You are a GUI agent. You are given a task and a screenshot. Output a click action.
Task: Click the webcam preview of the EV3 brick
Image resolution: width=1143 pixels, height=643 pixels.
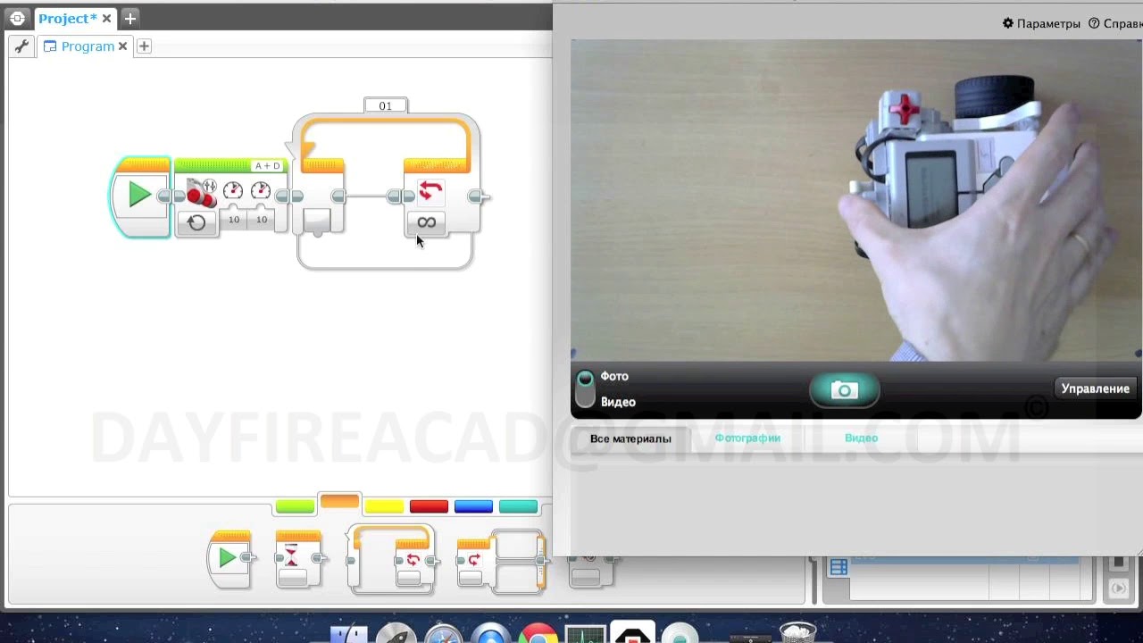pyautogui.click(x=855, y=201)
